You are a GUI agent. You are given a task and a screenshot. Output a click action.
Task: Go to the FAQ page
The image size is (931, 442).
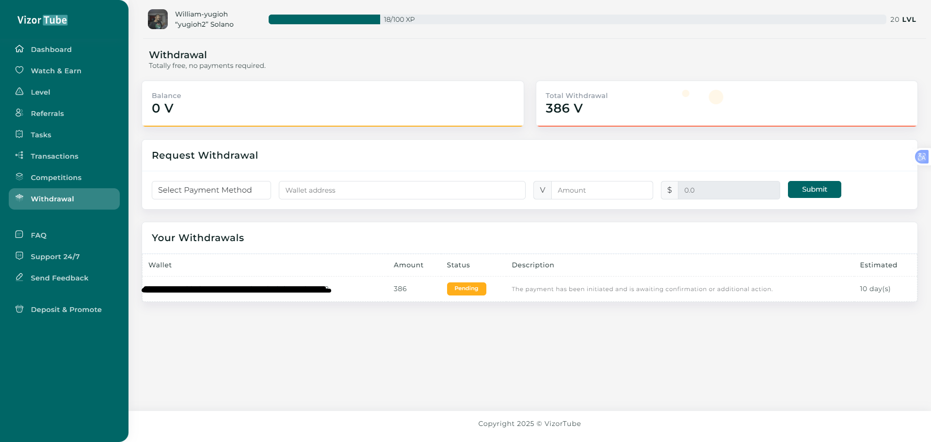pos(38,235)
